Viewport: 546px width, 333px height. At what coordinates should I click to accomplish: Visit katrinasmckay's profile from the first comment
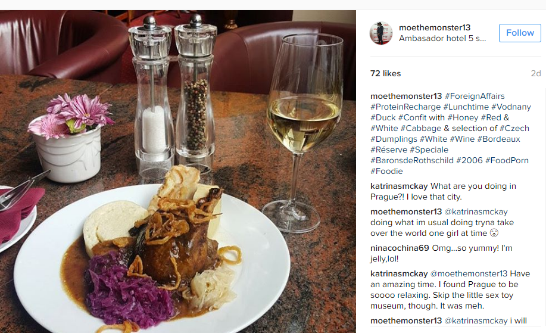(x=399, y=186)
